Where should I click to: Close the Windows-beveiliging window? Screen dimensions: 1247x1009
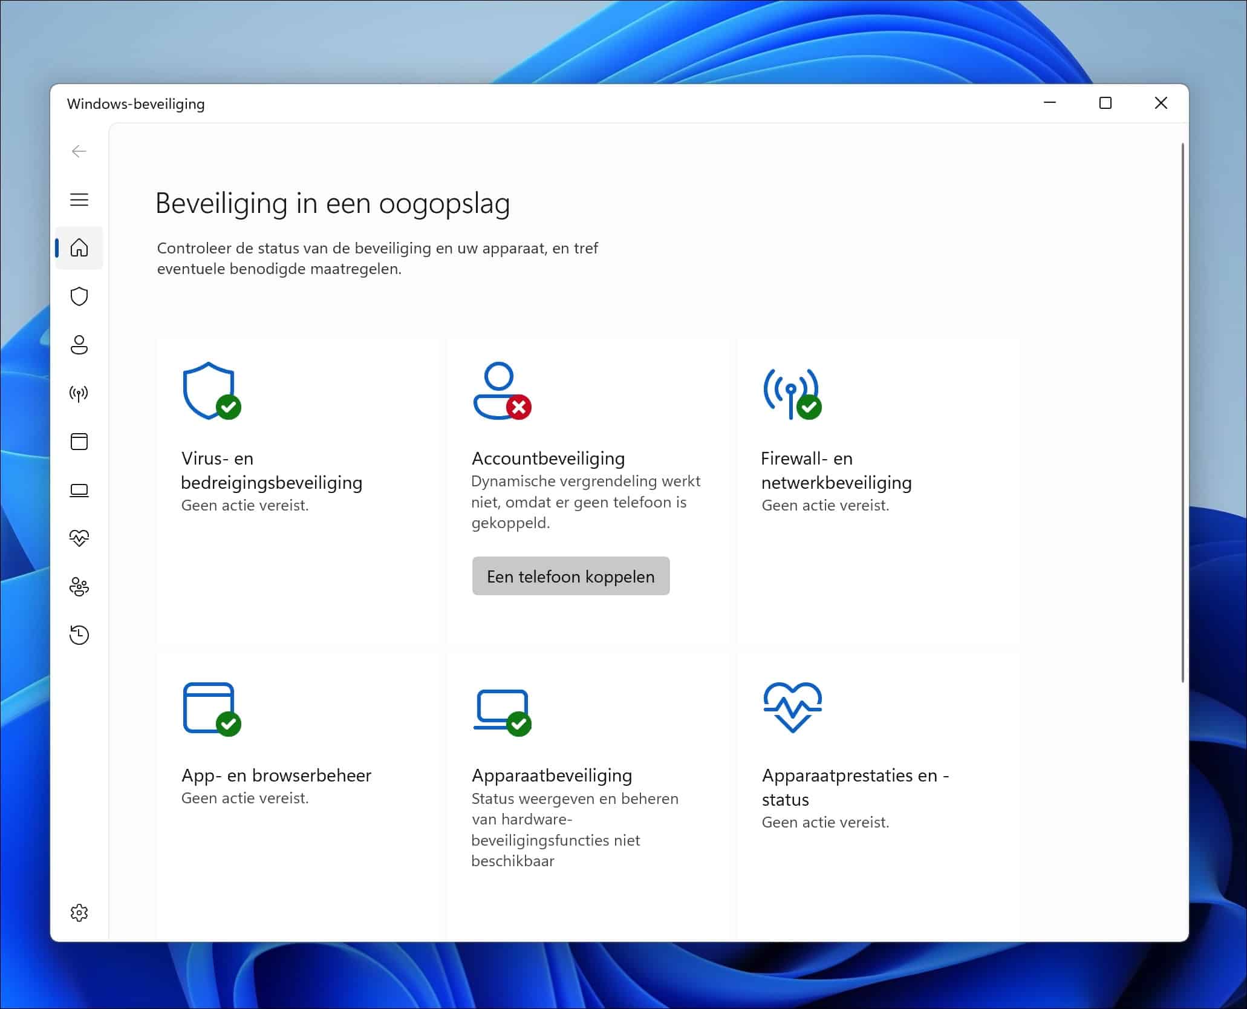1161,103
